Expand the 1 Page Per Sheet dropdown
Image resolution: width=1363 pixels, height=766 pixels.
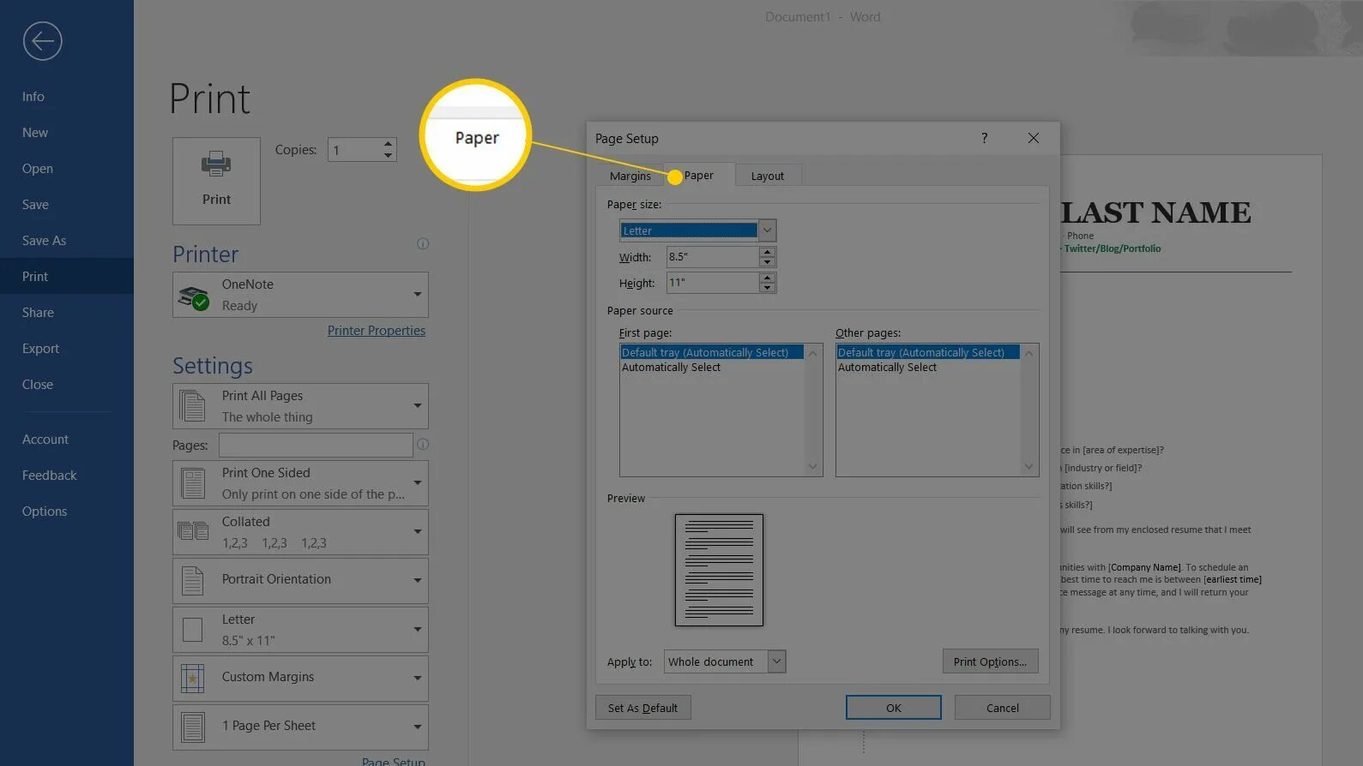coord(418,727)
